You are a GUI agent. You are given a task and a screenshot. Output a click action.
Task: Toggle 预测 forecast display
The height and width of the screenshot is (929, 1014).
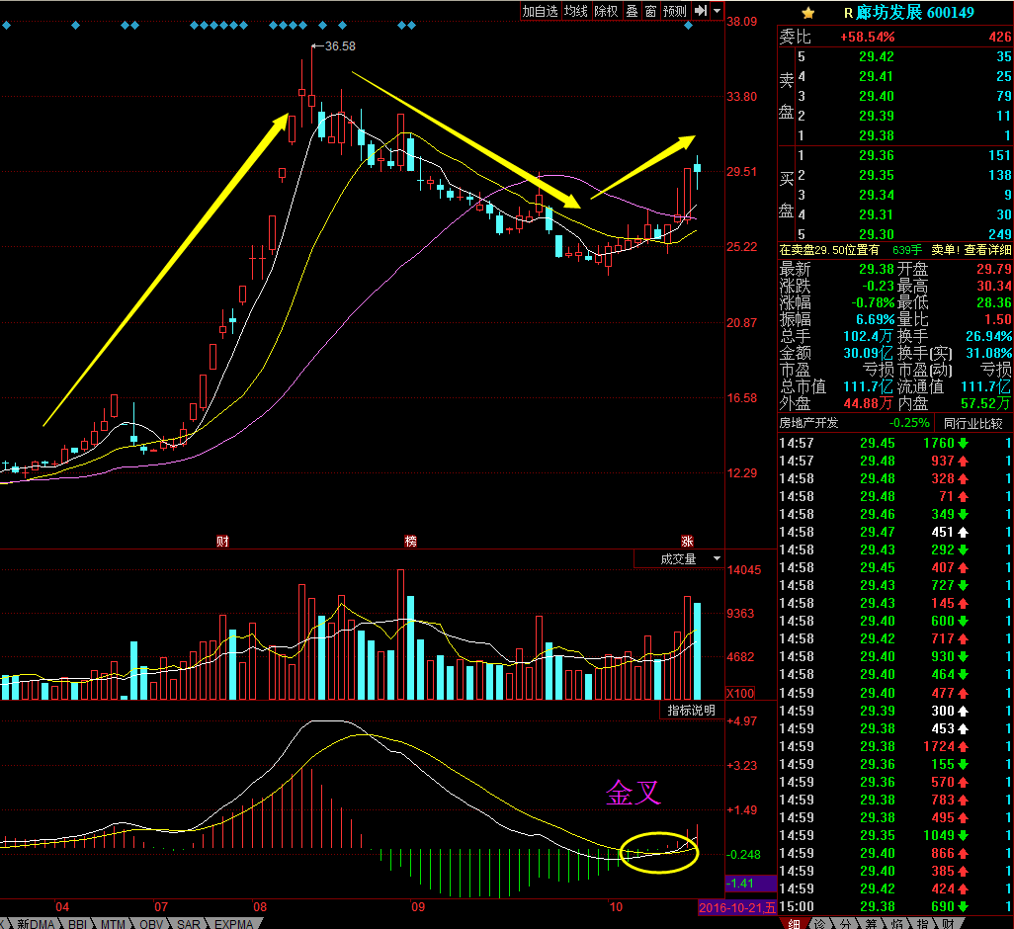pyautogui.click(x=675, y=11)
